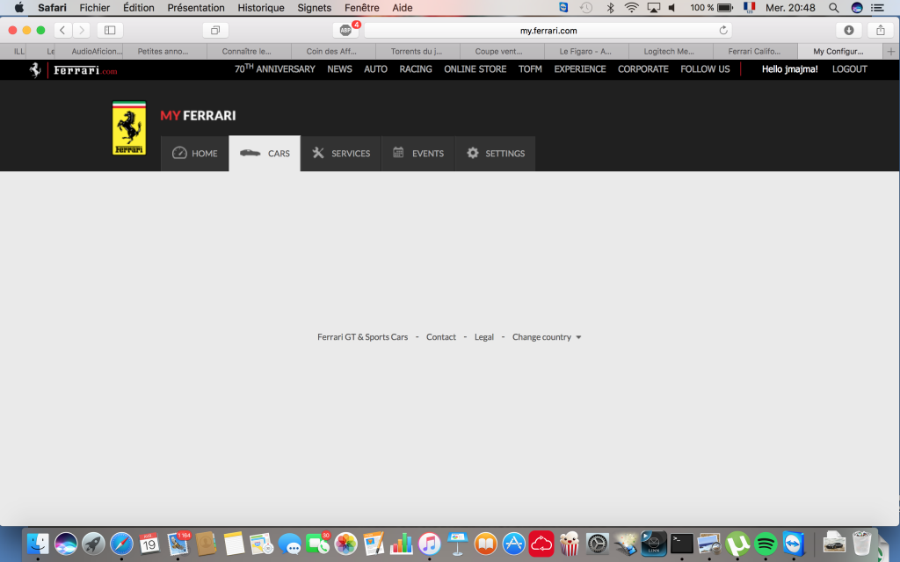Image resolution: width=900 pixels, height=562 pixels.
Task: Go to the EVENTS tab
Action: [x=418, y=154]
